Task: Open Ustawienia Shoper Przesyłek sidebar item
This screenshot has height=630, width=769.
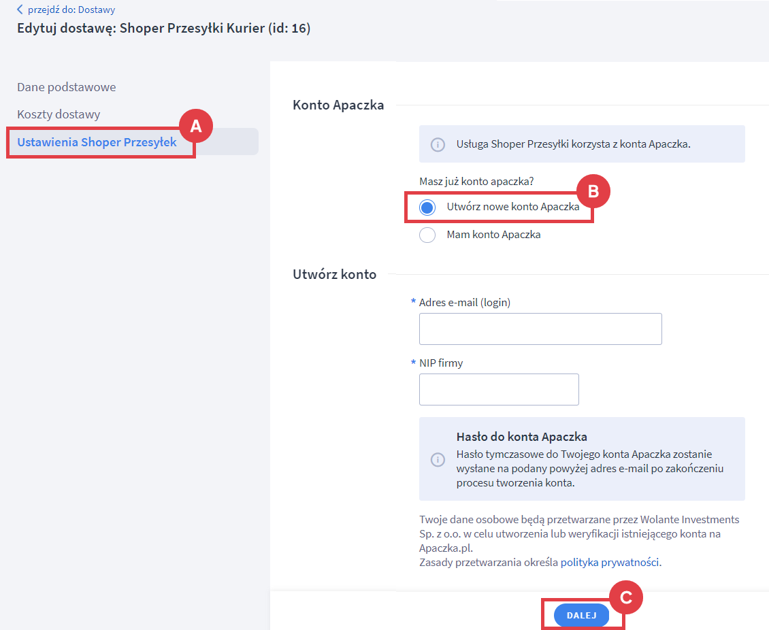Action: [97, 142]
